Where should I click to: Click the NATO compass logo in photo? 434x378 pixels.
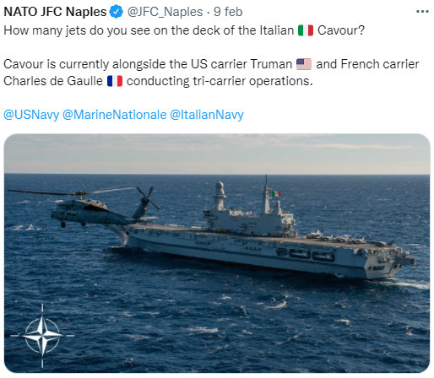click(x=42, y=335)
